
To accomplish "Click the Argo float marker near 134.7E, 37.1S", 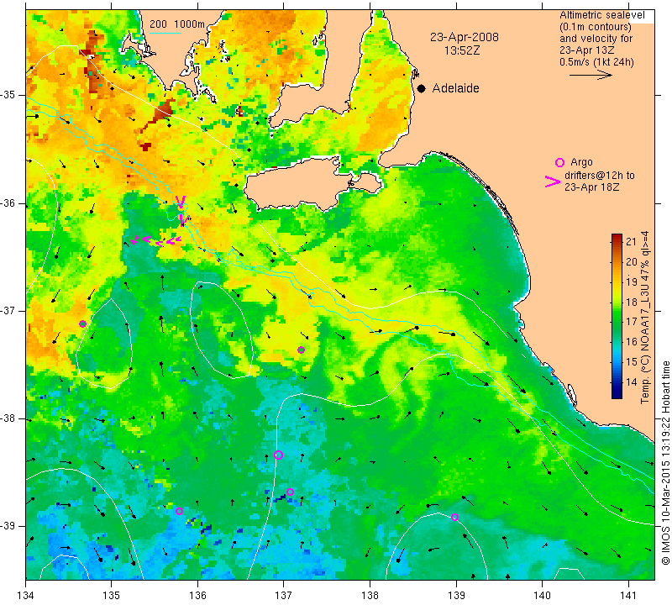I will 82,324.
